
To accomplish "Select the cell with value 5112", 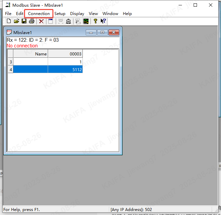I will click(65, 69).
